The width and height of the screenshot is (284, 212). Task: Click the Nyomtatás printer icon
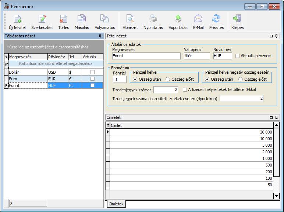[153, 19]
